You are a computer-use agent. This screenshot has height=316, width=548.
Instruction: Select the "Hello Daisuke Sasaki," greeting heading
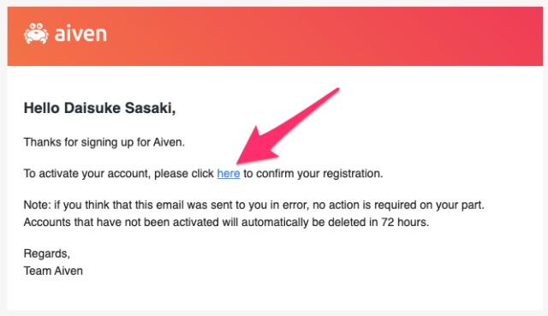click(x=99, y=108)
